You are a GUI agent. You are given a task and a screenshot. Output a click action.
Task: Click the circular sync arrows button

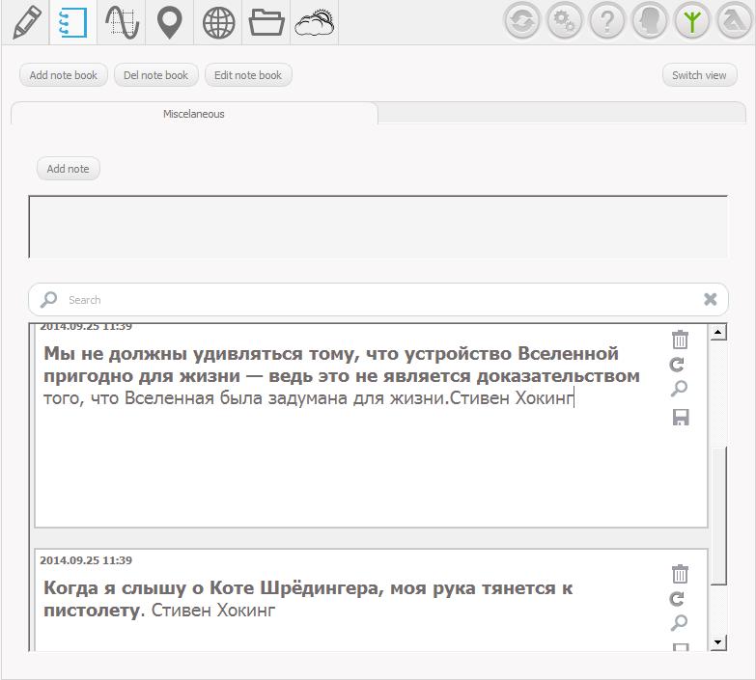click(522, 21)
